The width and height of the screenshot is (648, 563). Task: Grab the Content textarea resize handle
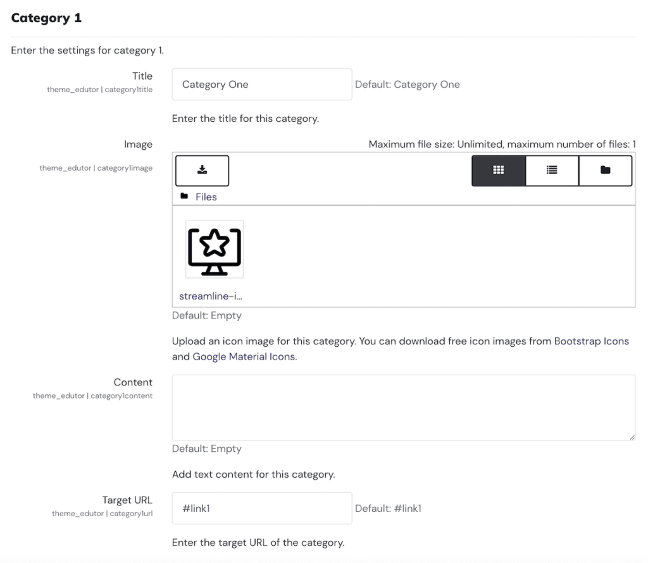(x=632, y=437)
